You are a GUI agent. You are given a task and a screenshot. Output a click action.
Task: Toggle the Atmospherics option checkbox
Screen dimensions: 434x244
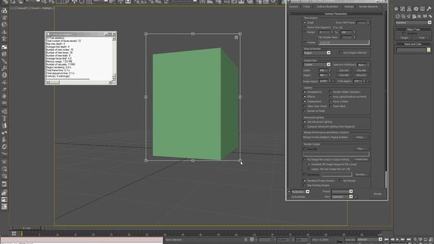pos(305,92)
